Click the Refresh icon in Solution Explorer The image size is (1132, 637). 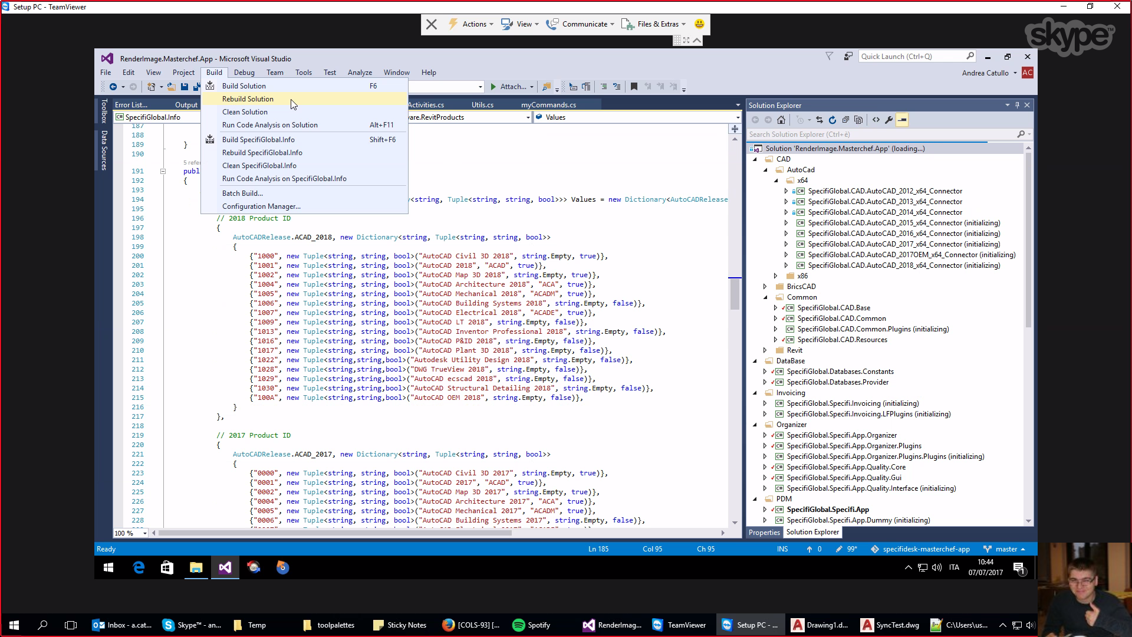[832, 120]
